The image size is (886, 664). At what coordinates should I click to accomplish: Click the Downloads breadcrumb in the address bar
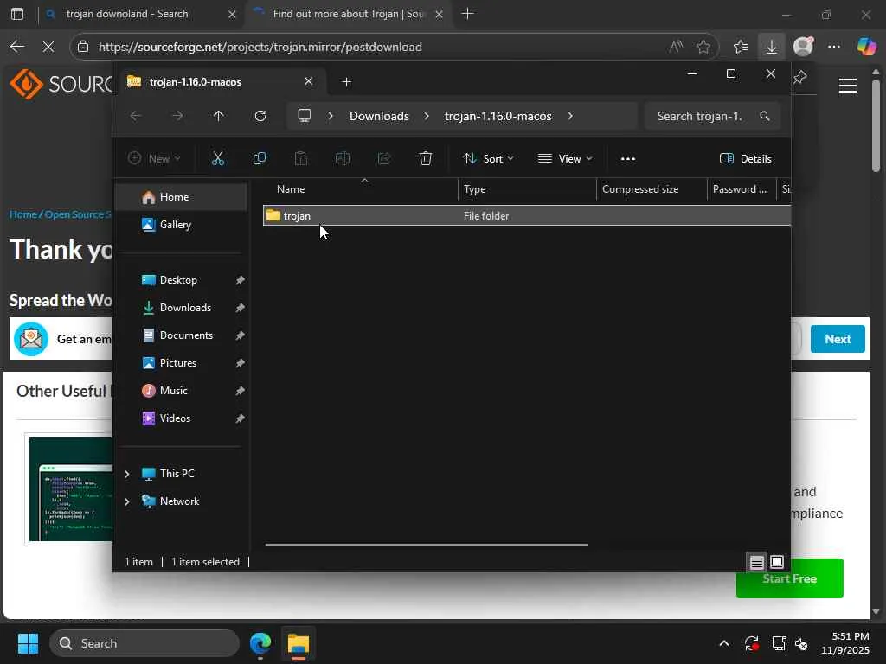[379, 116]
